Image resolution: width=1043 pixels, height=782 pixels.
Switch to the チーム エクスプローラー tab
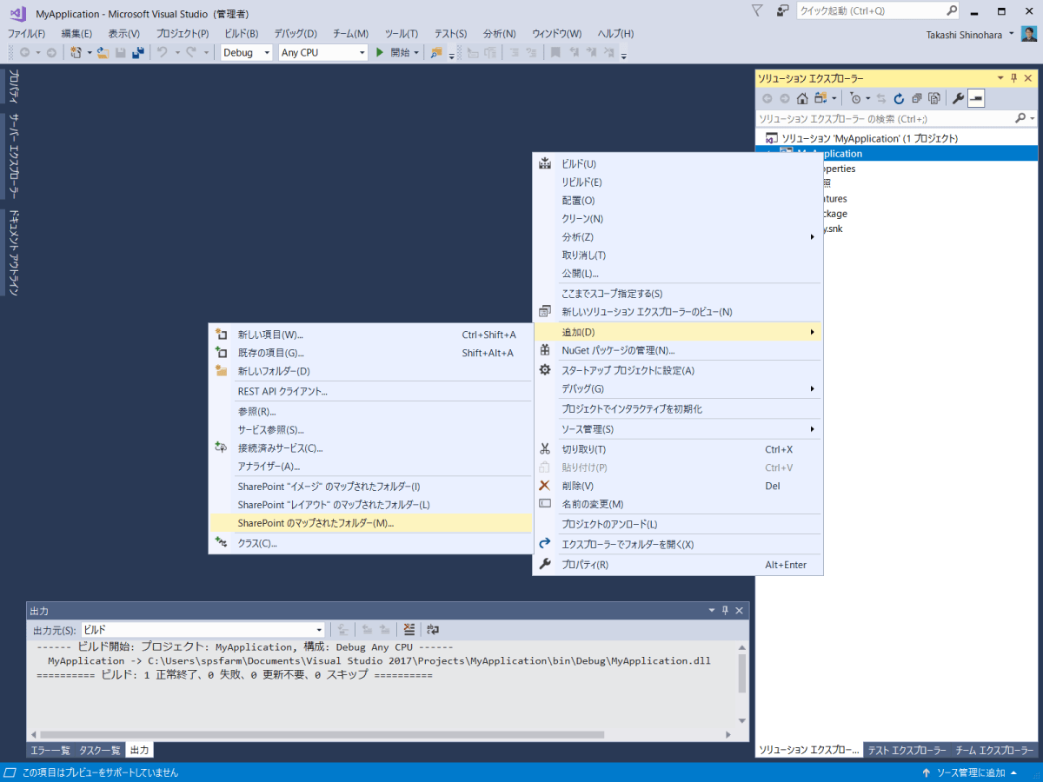tap(995, 750)
